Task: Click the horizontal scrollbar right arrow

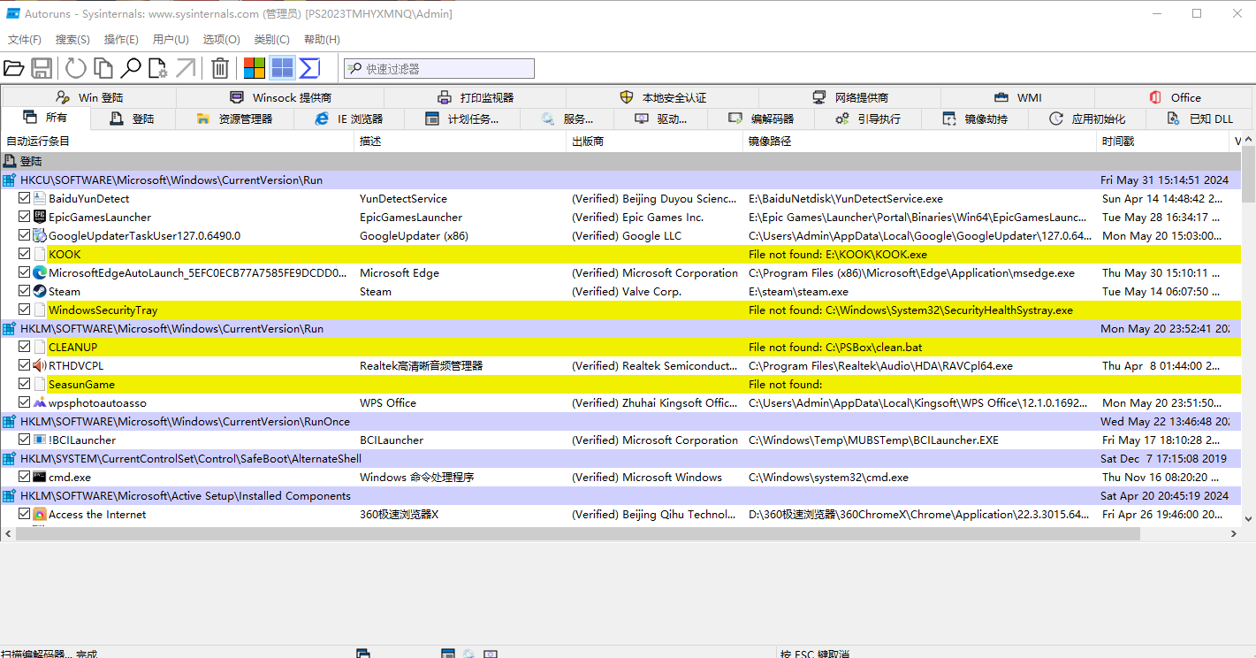Action: point(1235,534)
